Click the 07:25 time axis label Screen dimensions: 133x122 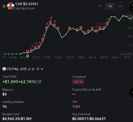[x=47, y=57]
